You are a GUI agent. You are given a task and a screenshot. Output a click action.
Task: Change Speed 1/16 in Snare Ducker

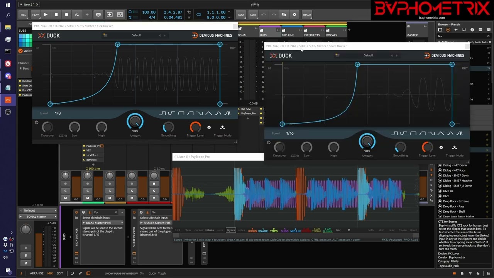290,133
